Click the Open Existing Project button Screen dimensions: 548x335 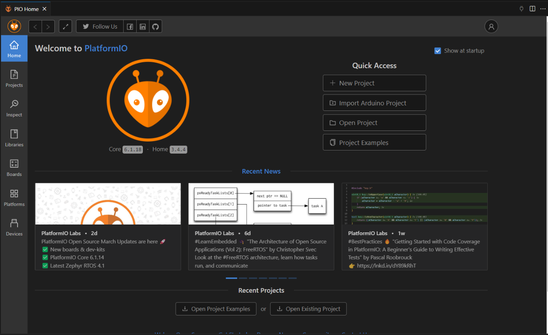pos(308,309)
